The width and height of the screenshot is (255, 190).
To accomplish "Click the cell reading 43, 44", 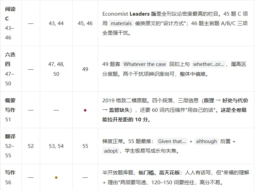I will click(x=56, y=23).
